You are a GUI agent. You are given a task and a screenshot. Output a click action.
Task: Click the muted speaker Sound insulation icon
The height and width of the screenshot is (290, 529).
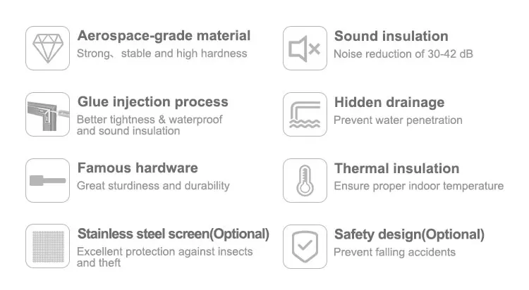click(x=305, y=48)
